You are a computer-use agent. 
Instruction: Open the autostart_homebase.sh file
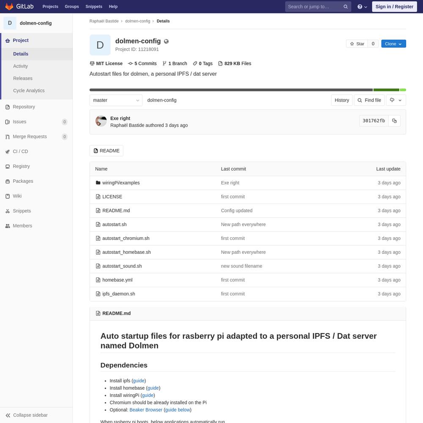click(126, 252)
